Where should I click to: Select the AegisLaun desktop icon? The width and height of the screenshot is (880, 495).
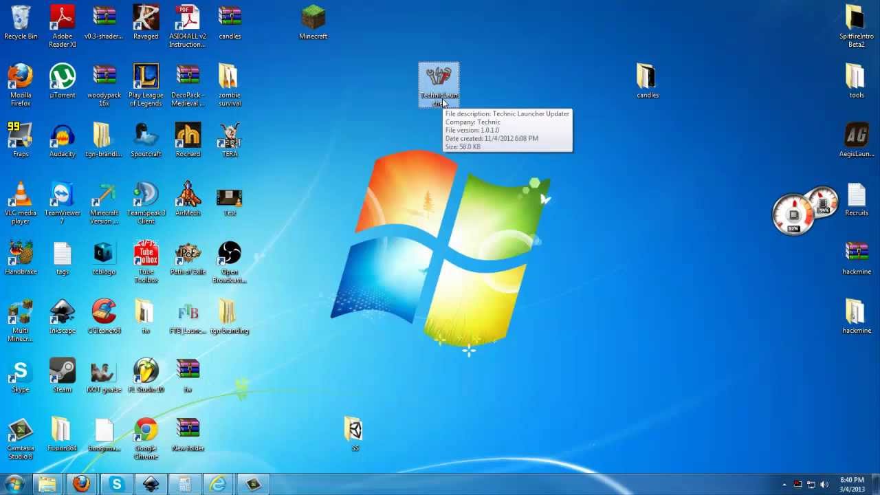(x=856, y=140)
